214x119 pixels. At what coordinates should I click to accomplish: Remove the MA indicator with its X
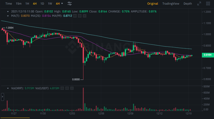(84, 16)
